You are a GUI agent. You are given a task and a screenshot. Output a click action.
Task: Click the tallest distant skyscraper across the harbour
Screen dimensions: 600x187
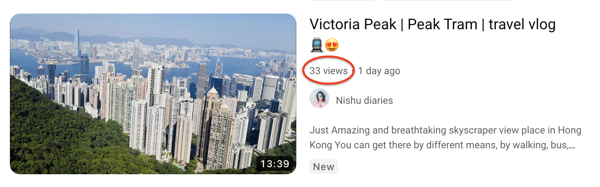pos(77,43)
